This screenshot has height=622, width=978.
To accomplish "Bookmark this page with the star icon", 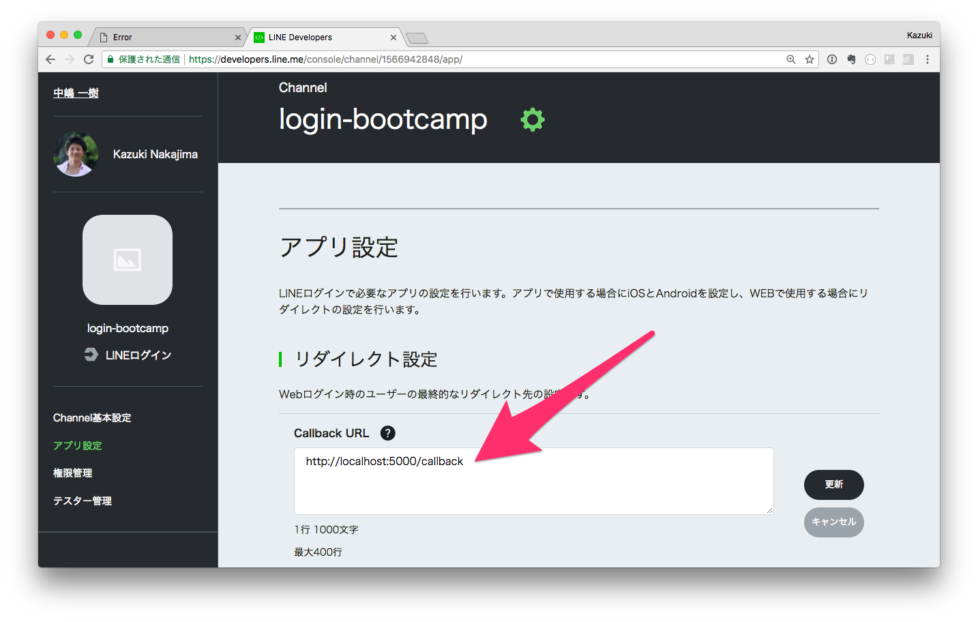I will 809,59.
